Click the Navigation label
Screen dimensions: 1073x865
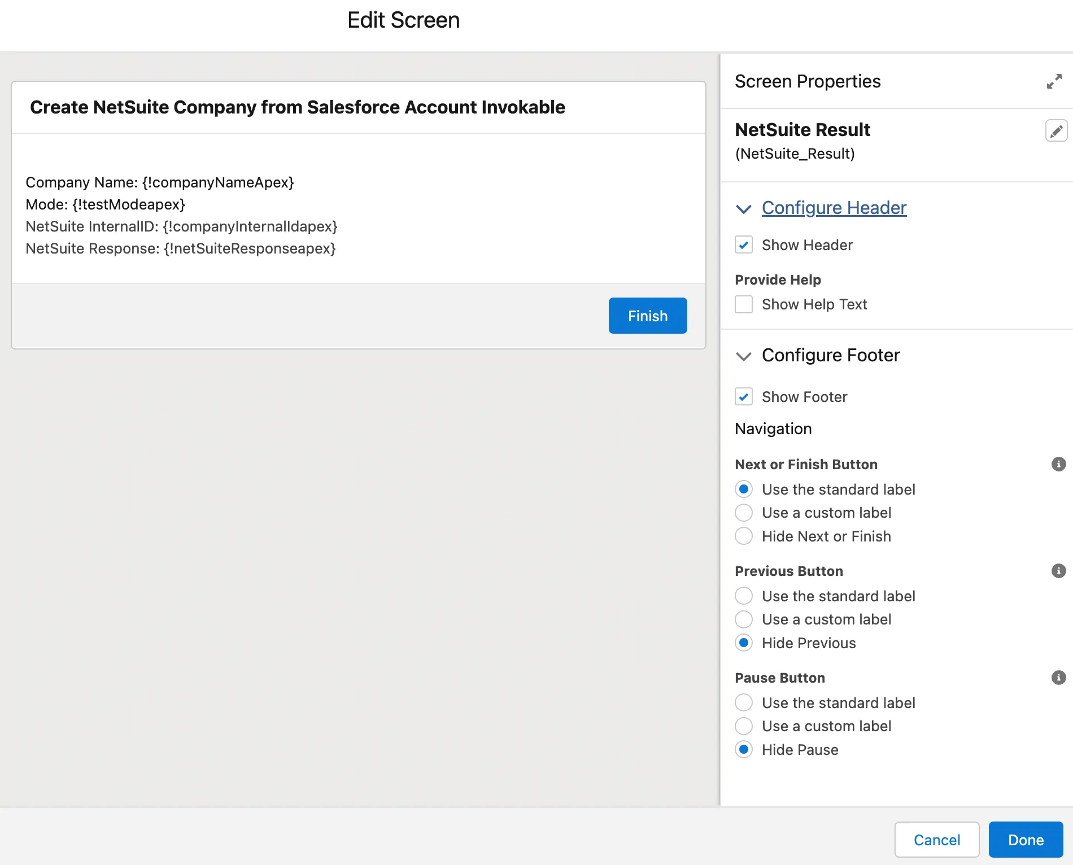pos(773,429)
